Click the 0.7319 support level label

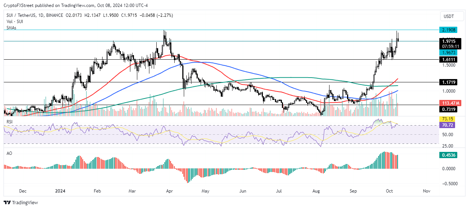449,109
